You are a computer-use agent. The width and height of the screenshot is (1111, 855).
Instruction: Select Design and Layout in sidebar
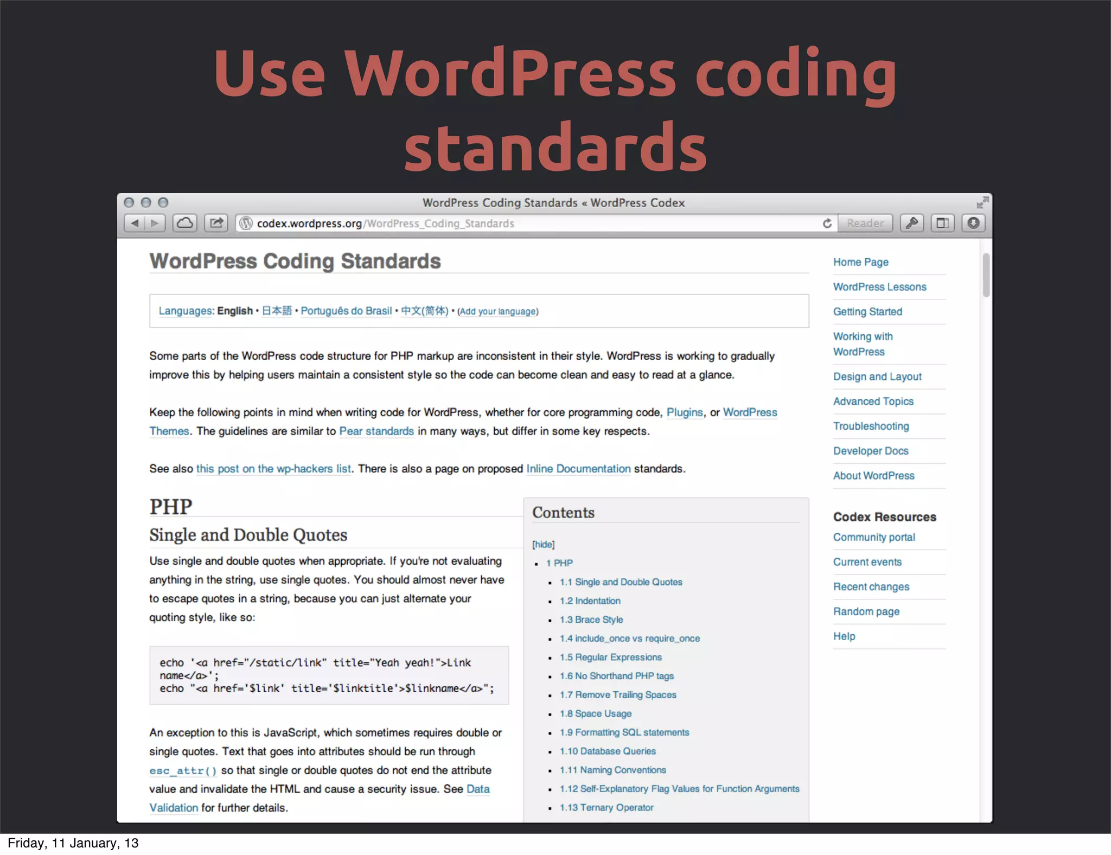[x=877, y=377]
